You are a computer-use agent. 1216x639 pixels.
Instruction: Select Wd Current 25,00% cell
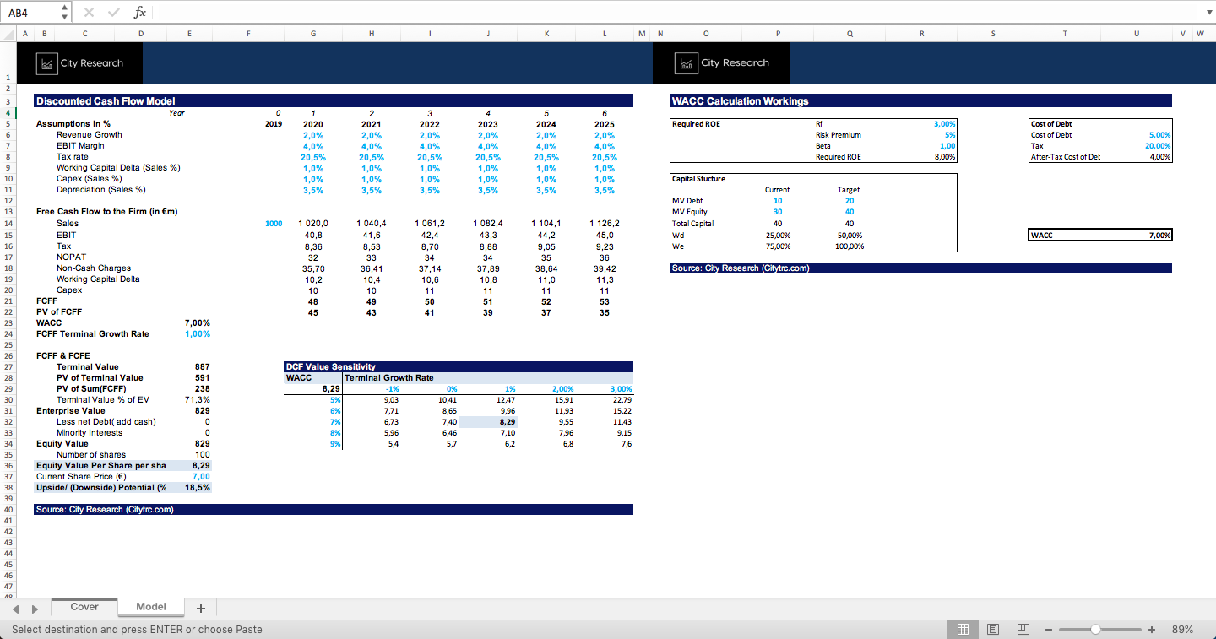tap(778, 235)
